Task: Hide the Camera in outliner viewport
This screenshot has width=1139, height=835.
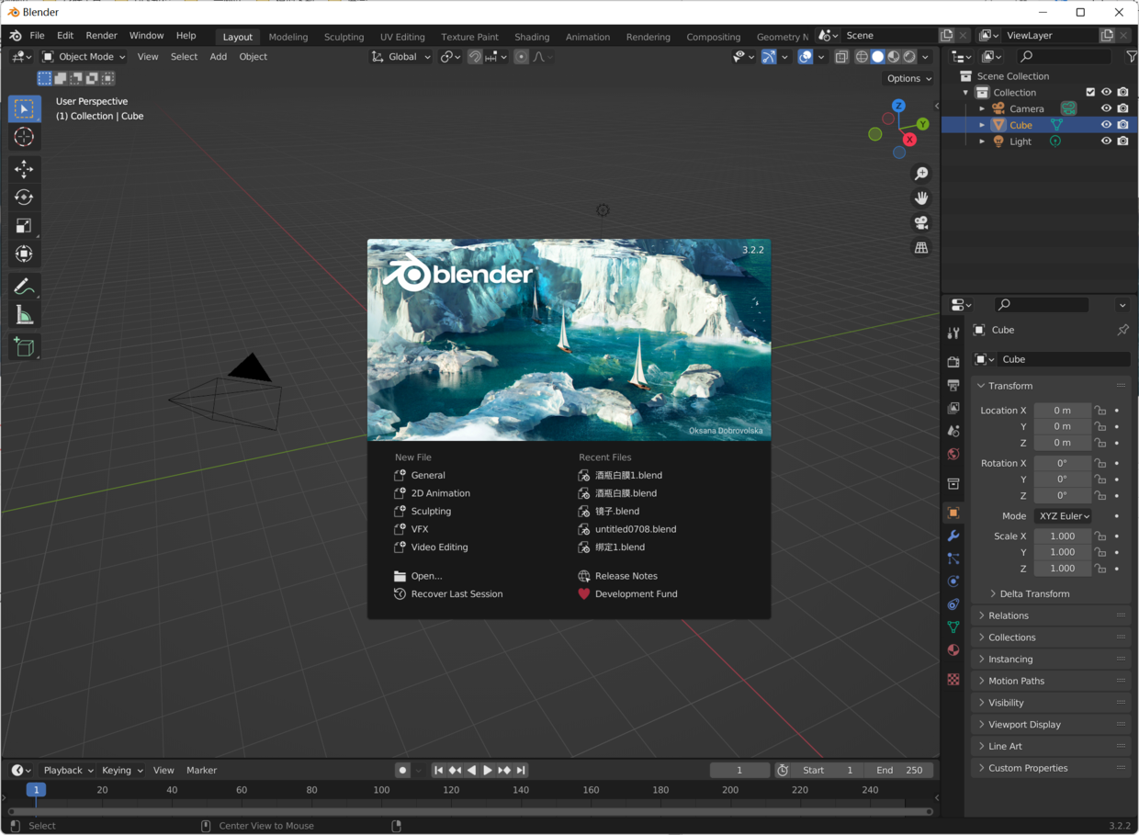Action: (x=1106, y=108)
